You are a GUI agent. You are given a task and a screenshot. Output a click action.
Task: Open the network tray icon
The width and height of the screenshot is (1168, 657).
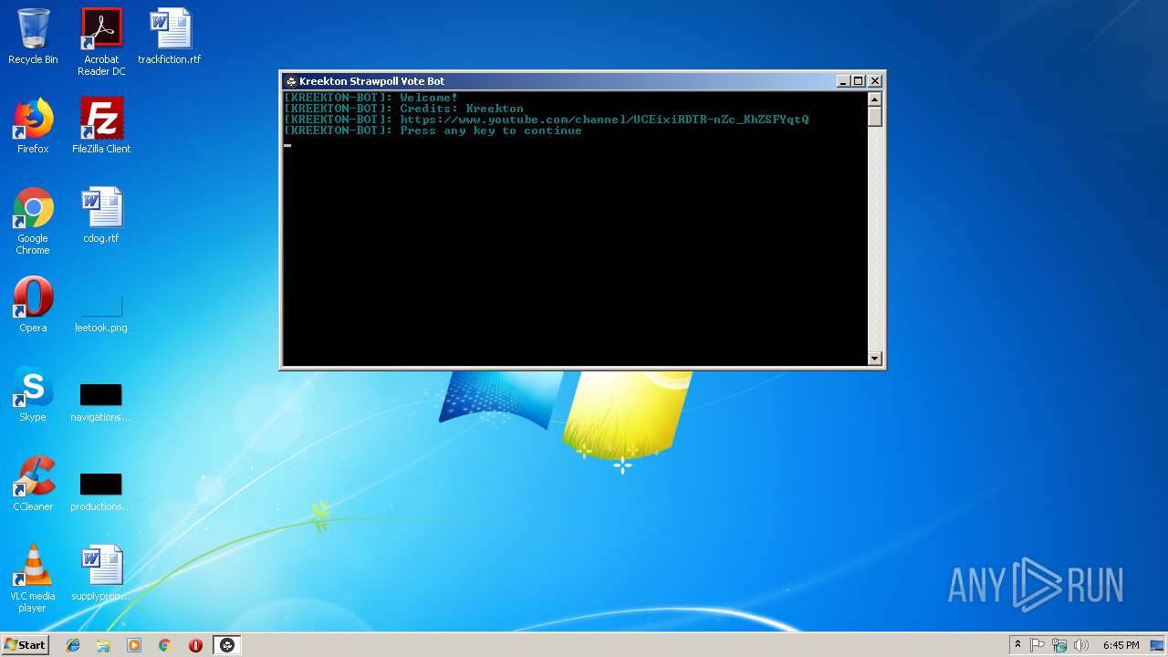tap(1059, 645)
